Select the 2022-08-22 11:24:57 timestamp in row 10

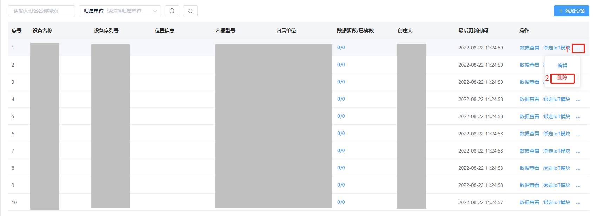[x=481, y=202]
